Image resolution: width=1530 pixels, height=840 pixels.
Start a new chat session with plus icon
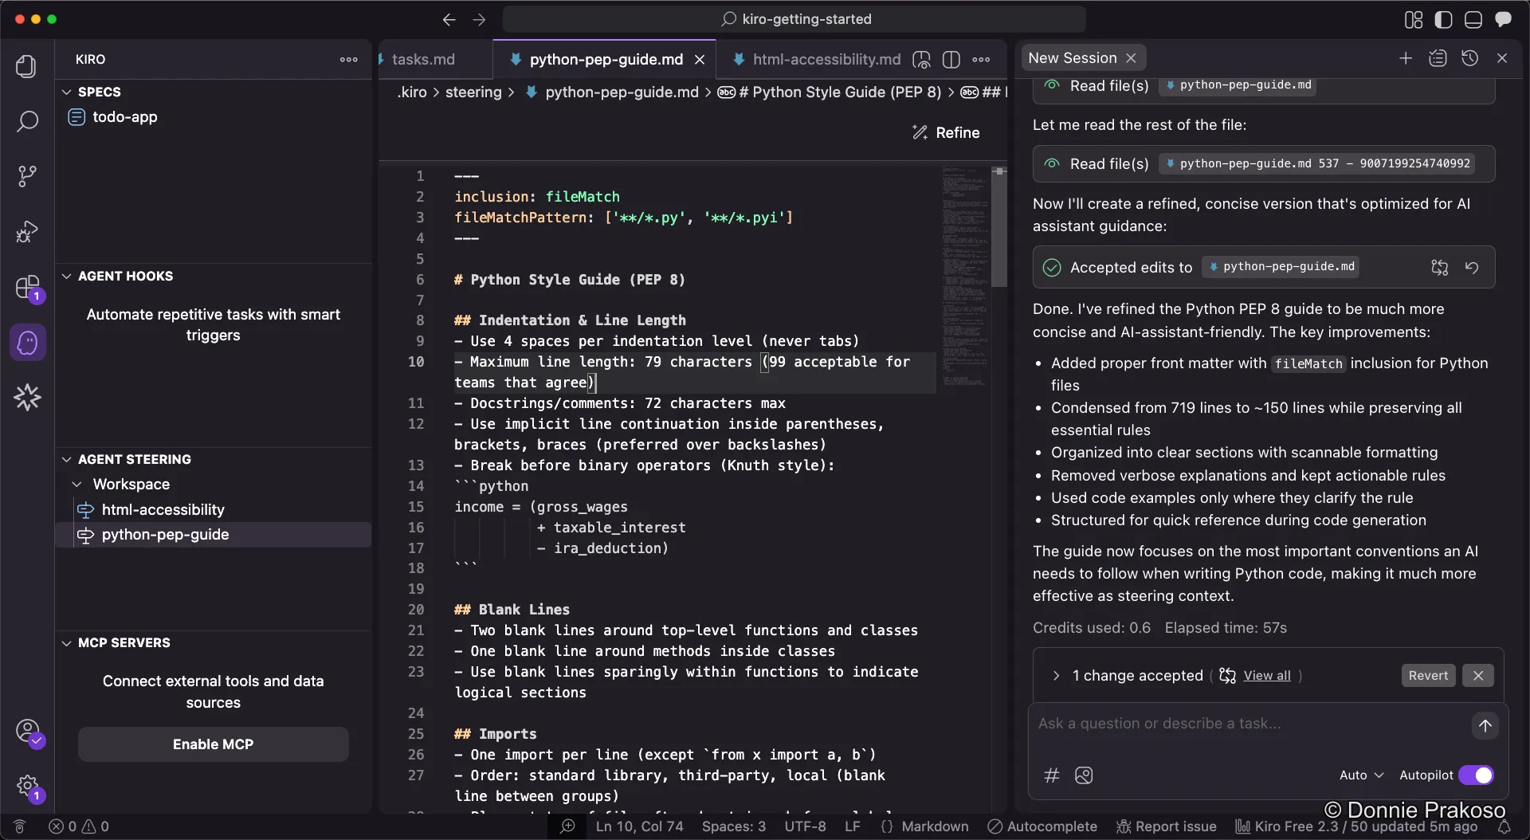[1406, 58]
